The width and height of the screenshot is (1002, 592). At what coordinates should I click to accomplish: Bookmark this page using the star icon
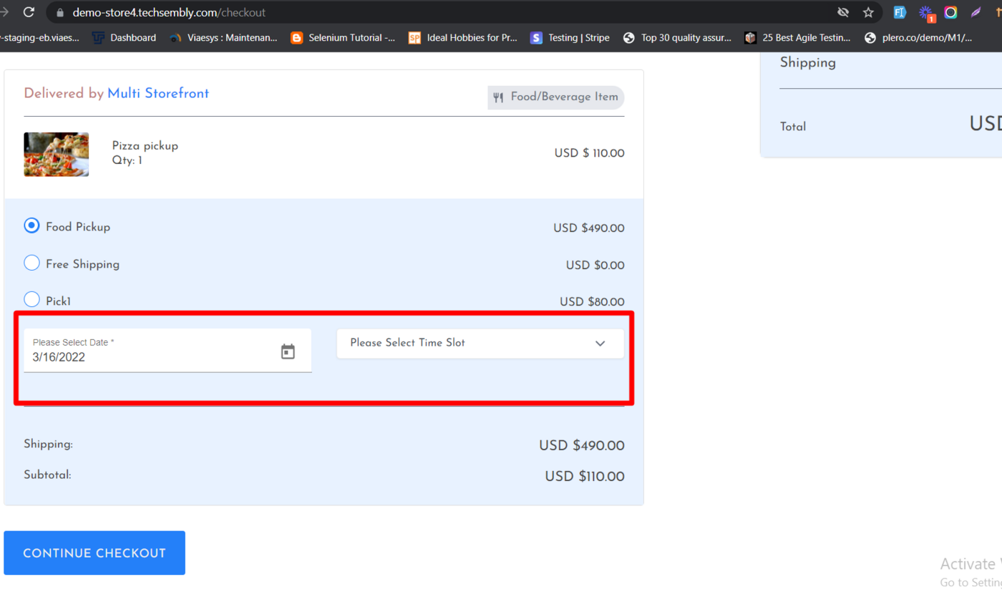868,12
